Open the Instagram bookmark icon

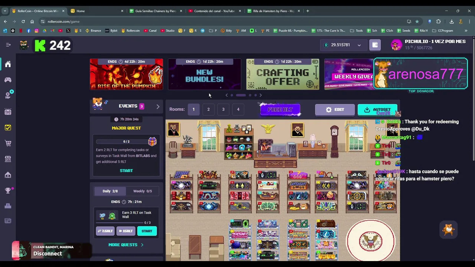(36, 31)
